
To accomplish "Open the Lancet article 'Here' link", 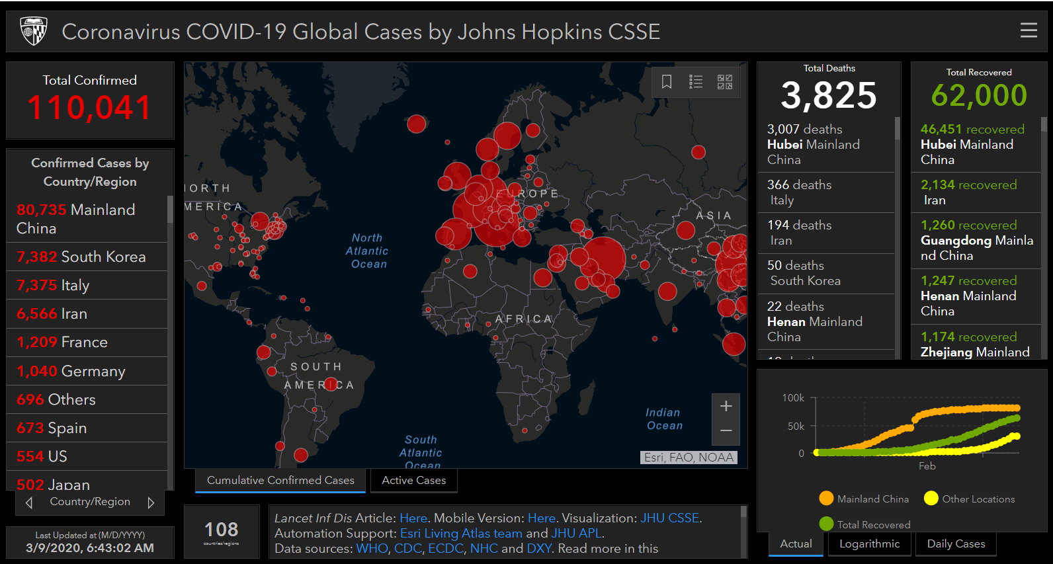I will (413, 518).
